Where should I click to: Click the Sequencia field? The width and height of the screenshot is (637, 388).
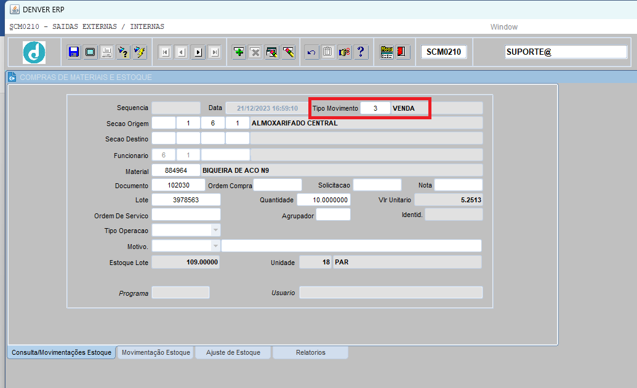176,108
